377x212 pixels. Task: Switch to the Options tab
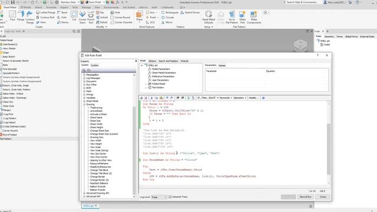(152, 61)
